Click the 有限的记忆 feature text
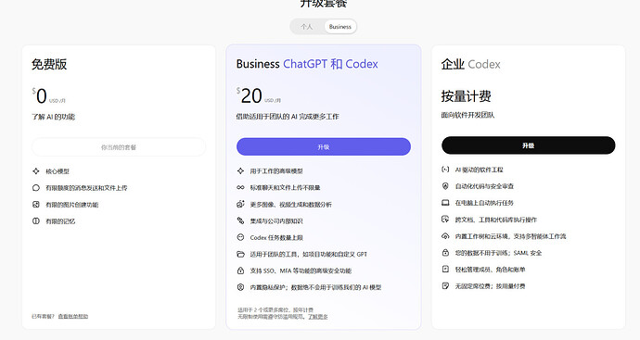 tap(60, 221)
